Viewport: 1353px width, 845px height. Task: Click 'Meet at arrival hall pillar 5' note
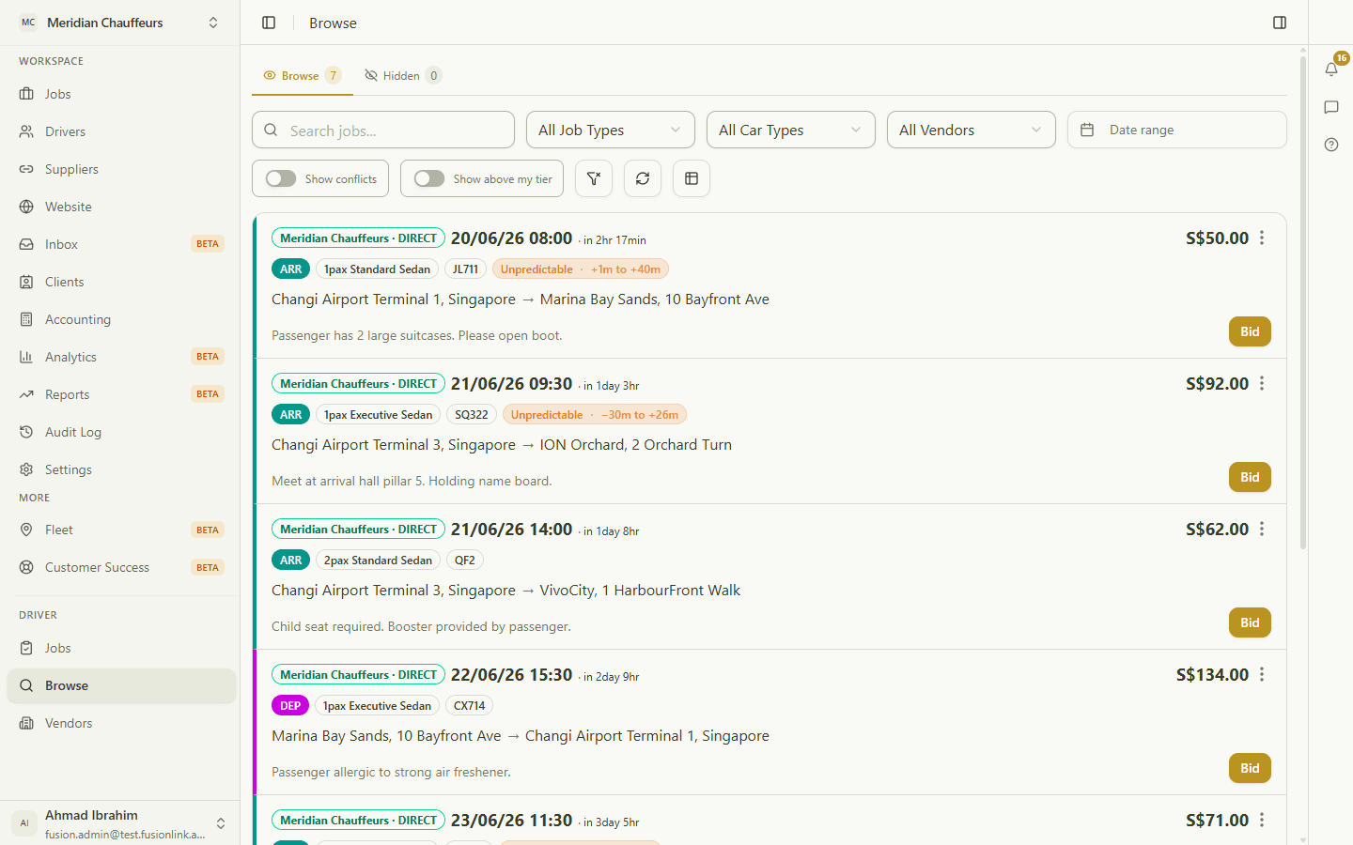(x=412, y=481)
